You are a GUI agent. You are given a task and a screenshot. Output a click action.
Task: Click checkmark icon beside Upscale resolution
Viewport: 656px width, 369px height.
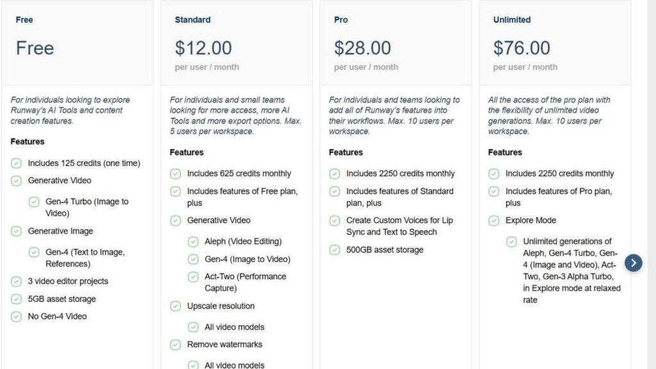(175, 306)
